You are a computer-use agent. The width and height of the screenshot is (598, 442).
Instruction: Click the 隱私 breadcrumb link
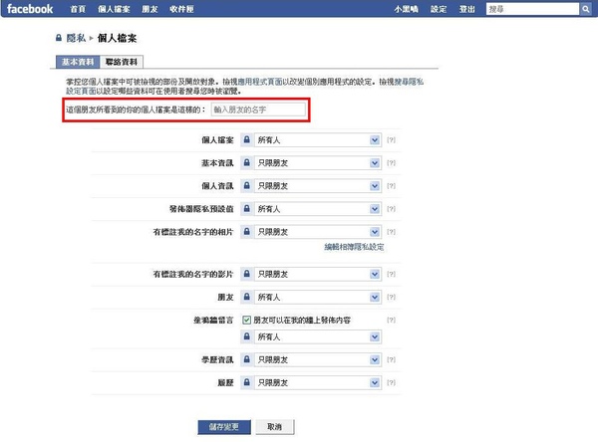click(x=76, y=38)
